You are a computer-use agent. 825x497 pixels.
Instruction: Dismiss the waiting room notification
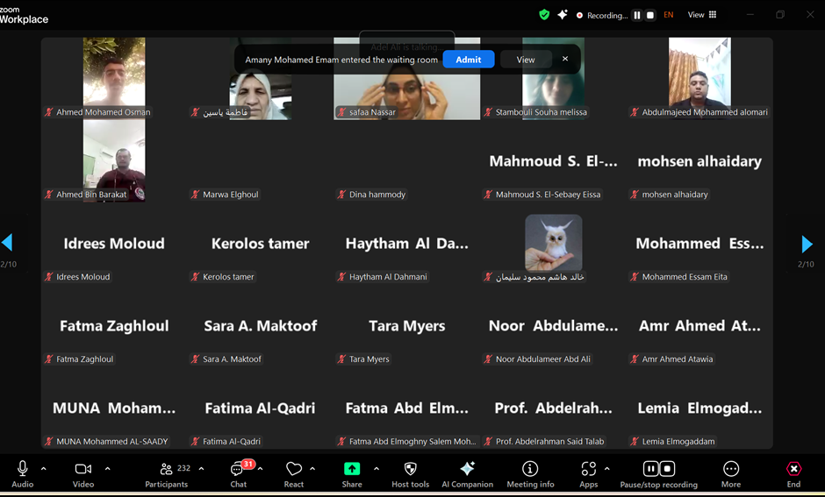click(565, 59)
